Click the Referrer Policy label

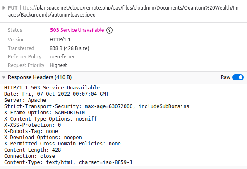(x=24, y=57)
